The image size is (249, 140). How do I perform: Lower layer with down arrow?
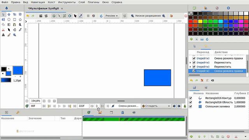click(x=205, y=136)
